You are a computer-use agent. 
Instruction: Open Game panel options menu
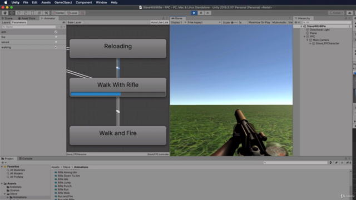290,18
